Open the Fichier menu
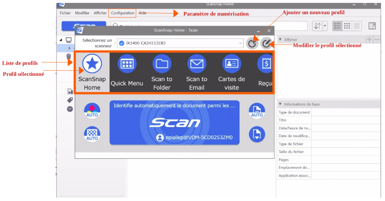This screenshot has width=385, height=201. tap(65, 13)
